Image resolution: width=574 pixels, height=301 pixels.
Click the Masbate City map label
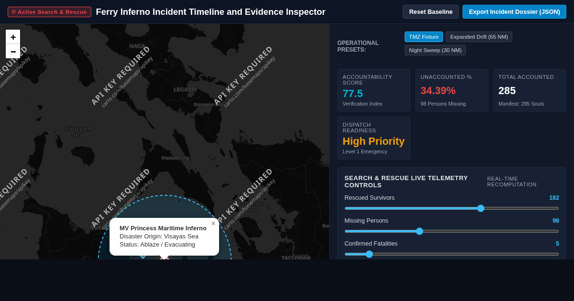176,158
